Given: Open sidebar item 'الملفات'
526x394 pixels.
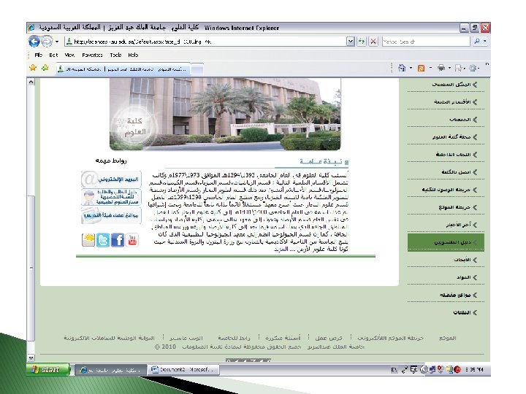Looking at the screenshot, I should click(462, 312).
